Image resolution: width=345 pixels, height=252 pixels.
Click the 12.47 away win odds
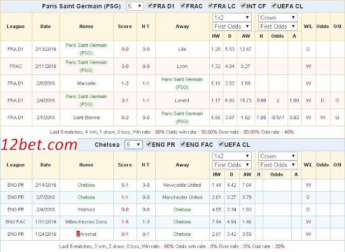[245, 49]
